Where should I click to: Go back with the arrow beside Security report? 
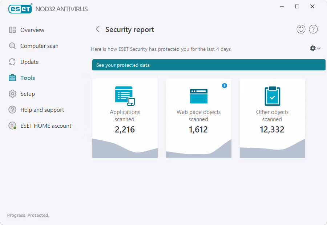click(x=98, y=29)
